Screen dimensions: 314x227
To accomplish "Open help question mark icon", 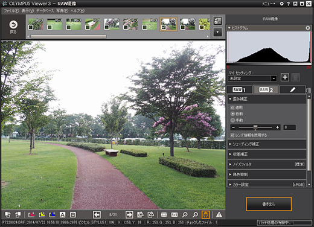I will click(289, 4).
